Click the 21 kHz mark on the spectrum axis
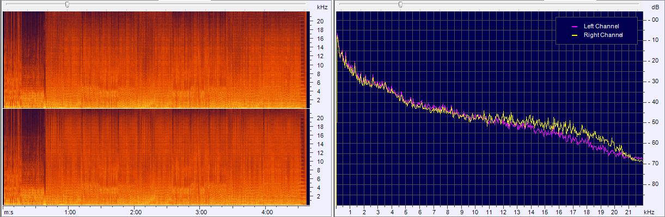 pyautogui.click(x=629, y=212)
